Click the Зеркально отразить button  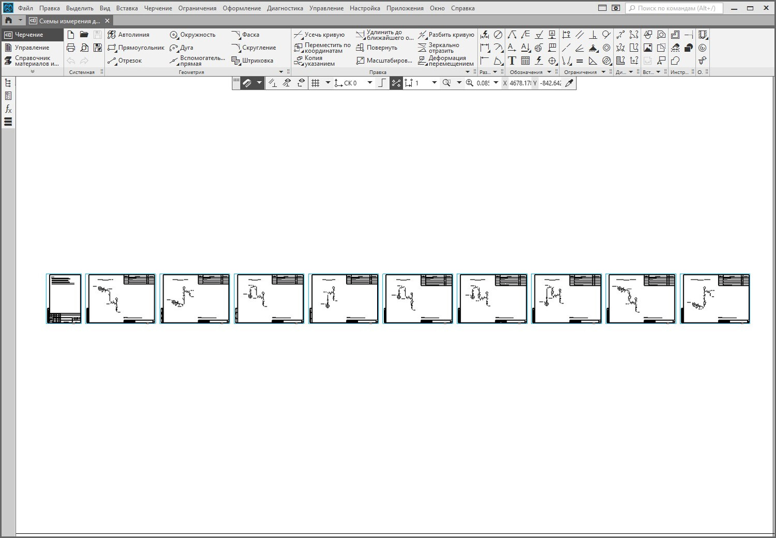(x=439, y=48)
